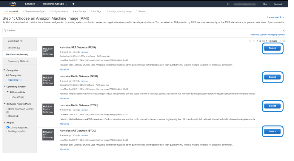The image size is (294, 161).
Task: Open More info for Haivision SRT Gateway (BYOL)
Action: 64,149
